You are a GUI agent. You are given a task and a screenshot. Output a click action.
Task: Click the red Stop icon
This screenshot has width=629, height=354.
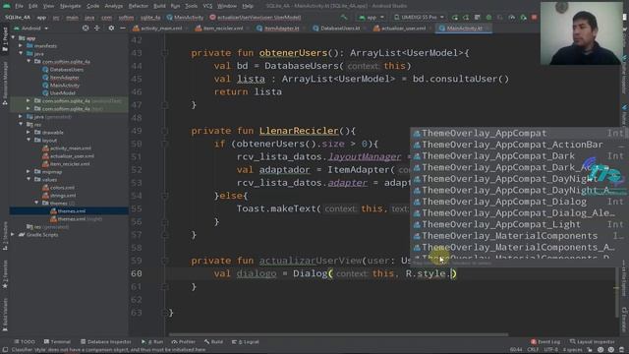click(x=535, y=18)
